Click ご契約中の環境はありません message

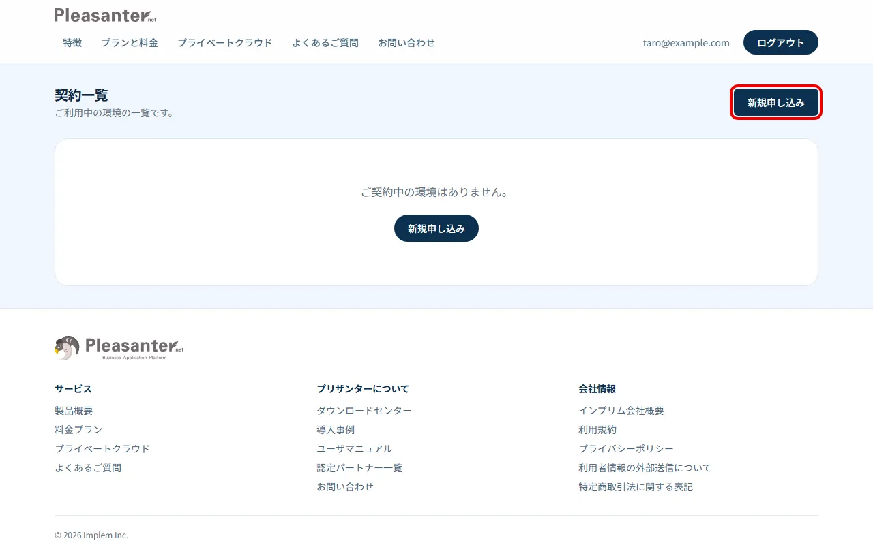pos(436,192)
